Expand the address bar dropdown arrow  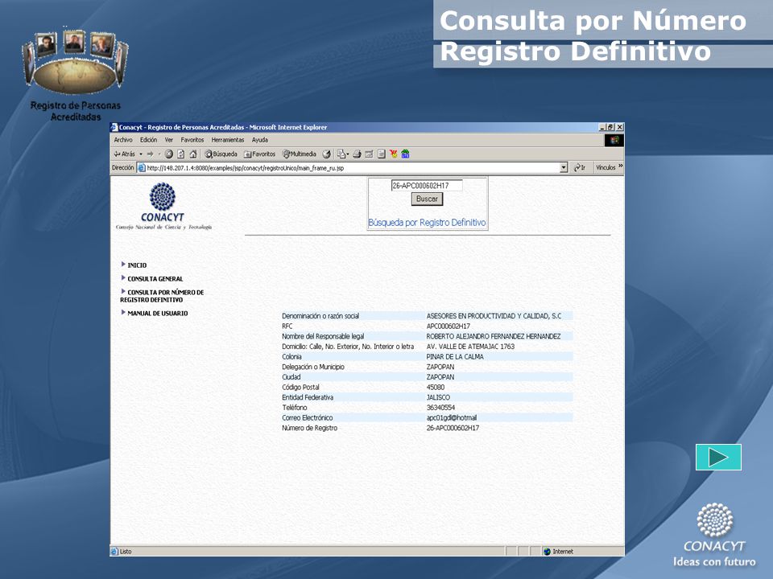(564, 168)
